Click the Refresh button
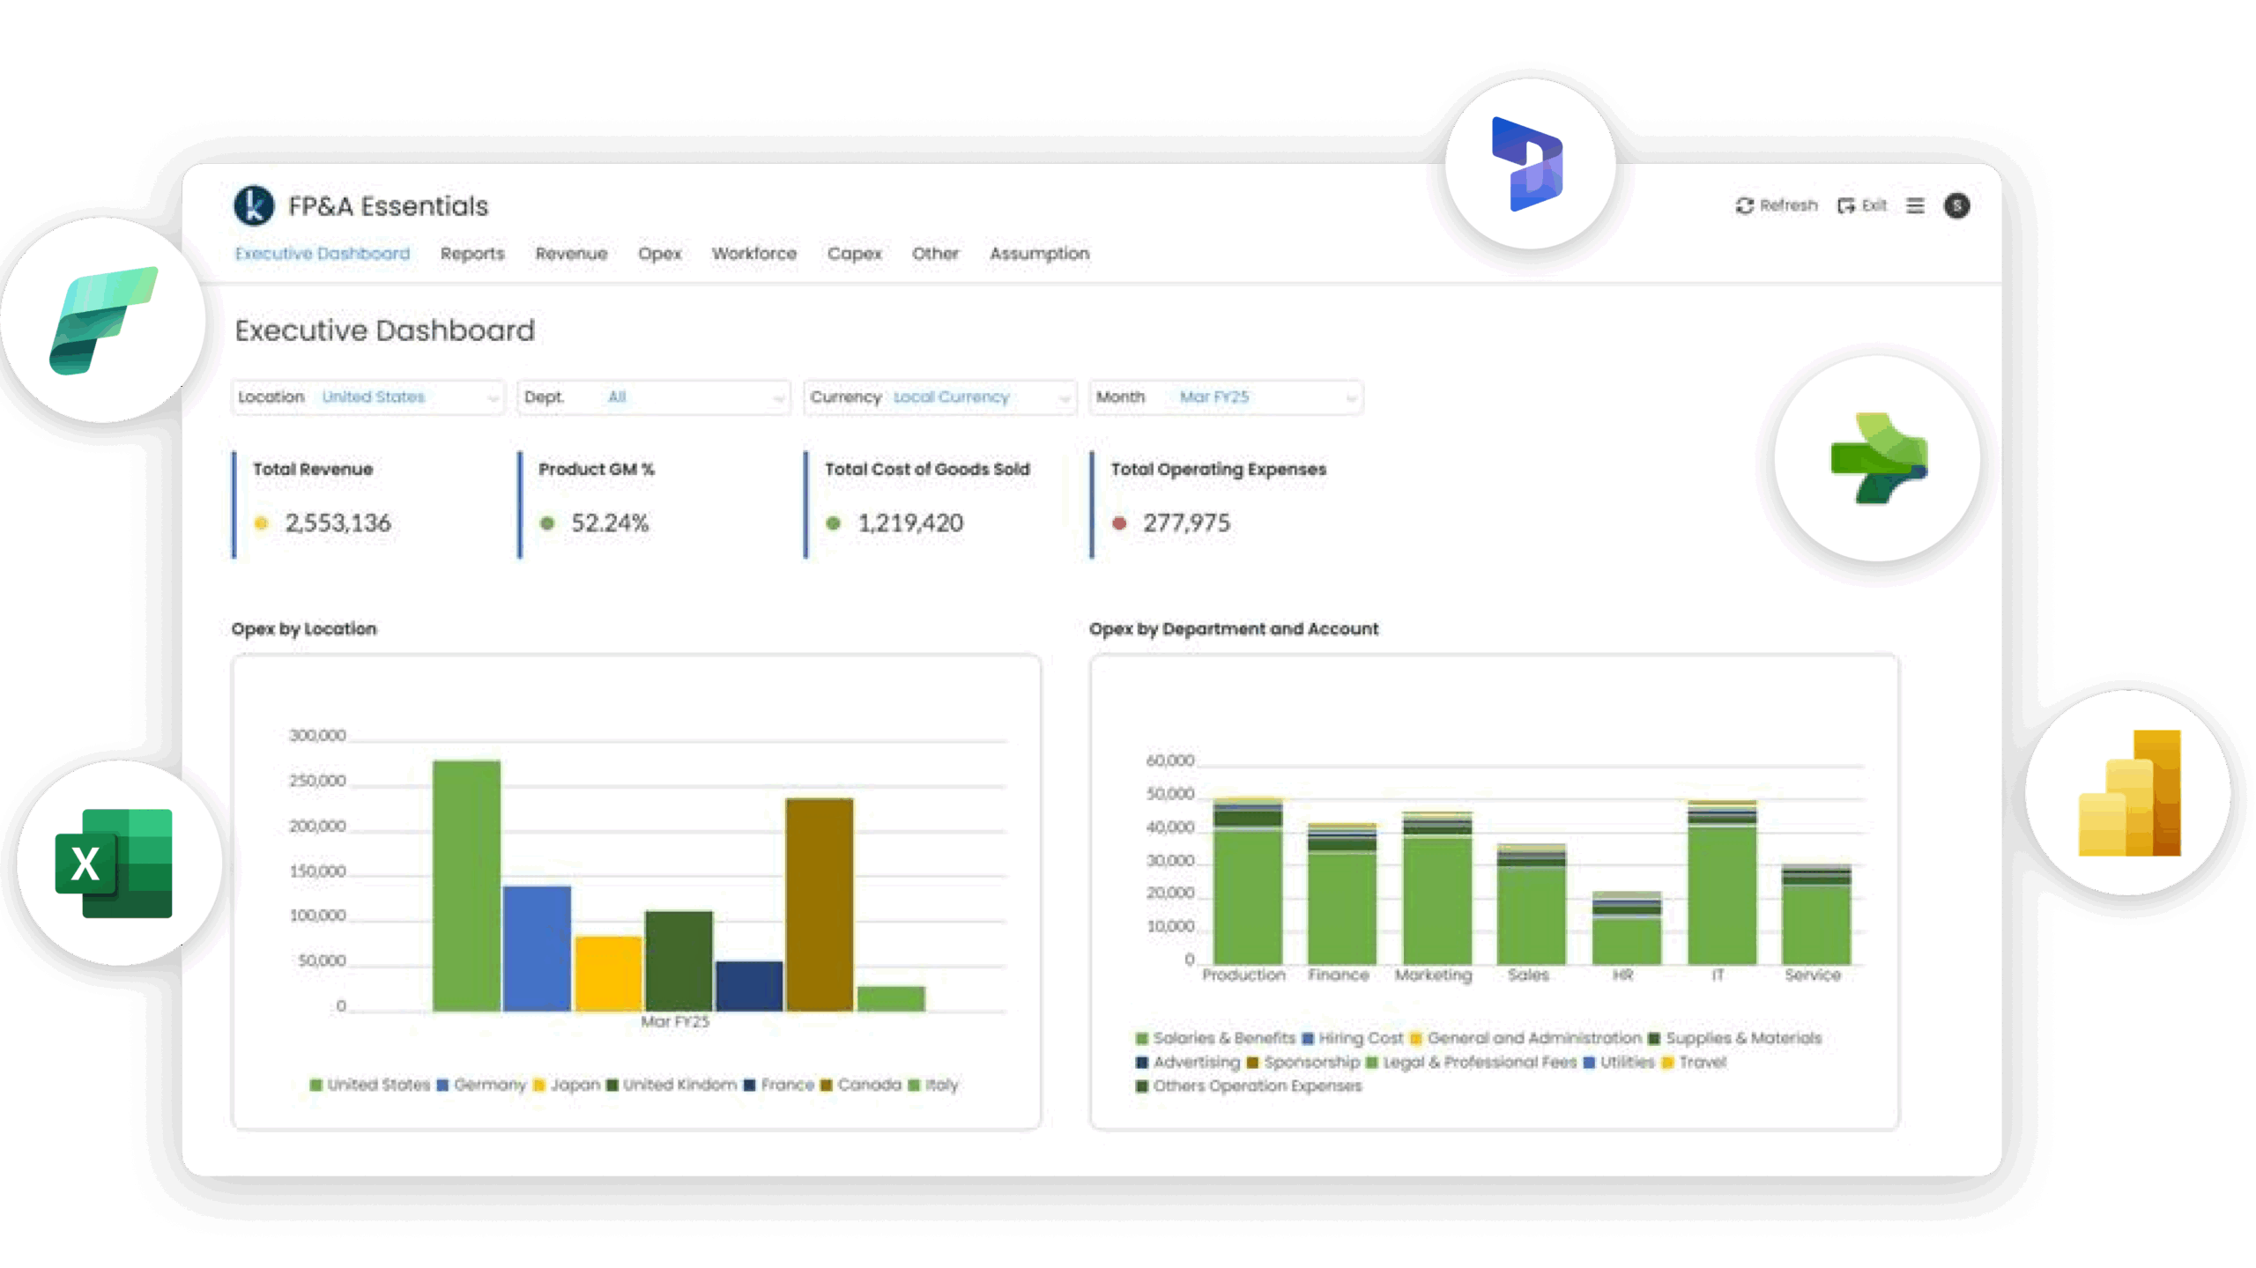2256x1268 pixels. [1776, 205]
